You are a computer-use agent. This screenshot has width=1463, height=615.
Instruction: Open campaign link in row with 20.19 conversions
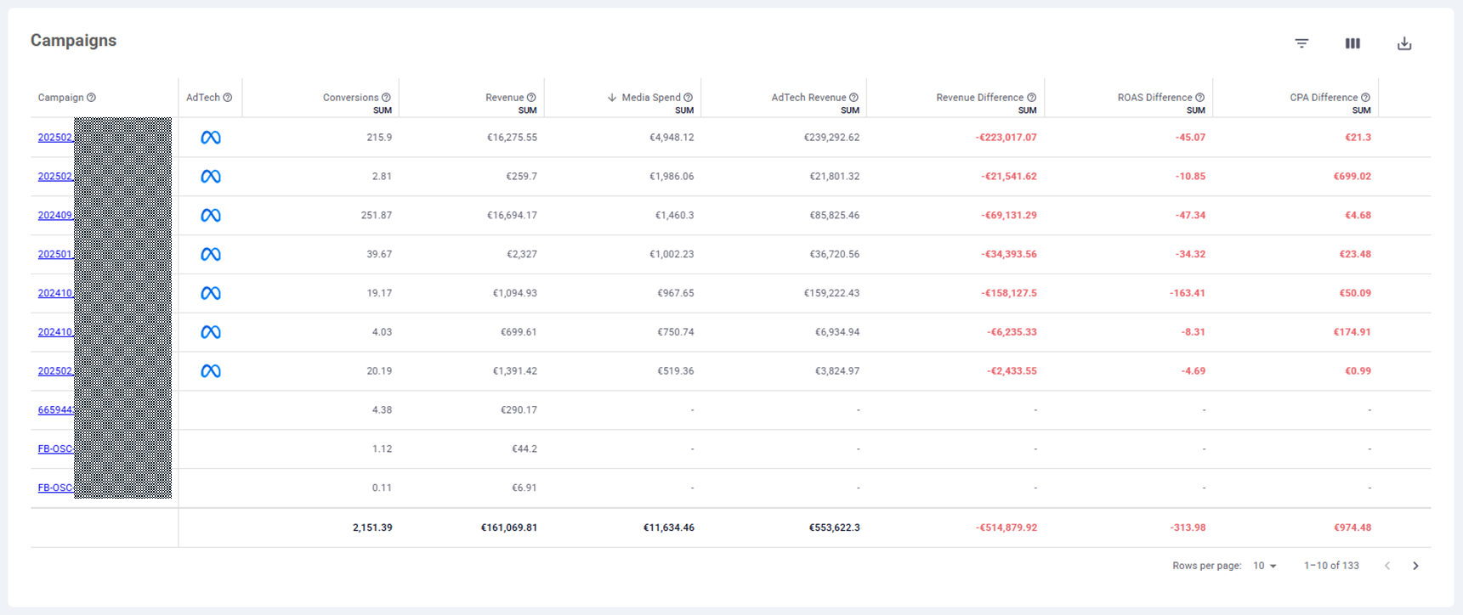tap(56, 371)
